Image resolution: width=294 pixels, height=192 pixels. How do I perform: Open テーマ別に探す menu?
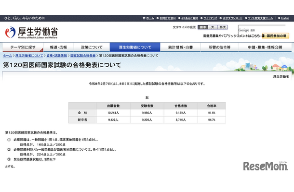23,47
